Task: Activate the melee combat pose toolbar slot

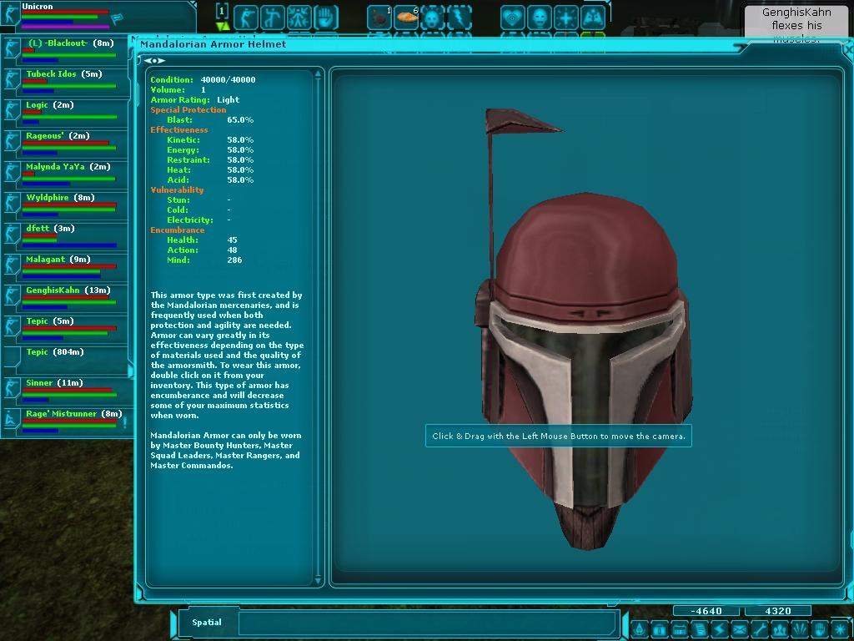Action: 273,18
